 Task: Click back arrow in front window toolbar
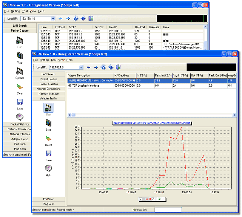coord(88,67)
